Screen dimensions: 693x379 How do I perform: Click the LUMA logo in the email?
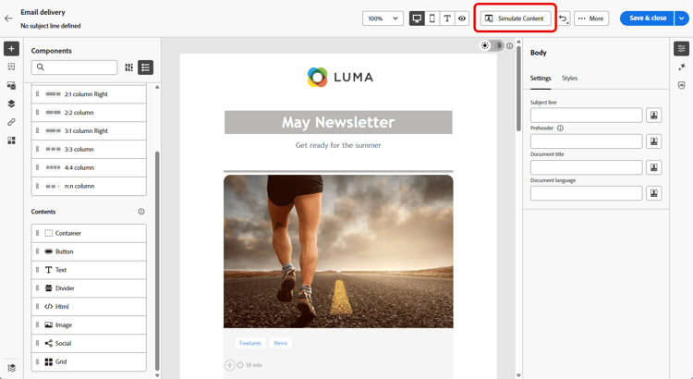point(340,78)
